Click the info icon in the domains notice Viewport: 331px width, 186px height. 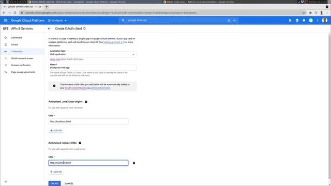click(x=54, y=86)
